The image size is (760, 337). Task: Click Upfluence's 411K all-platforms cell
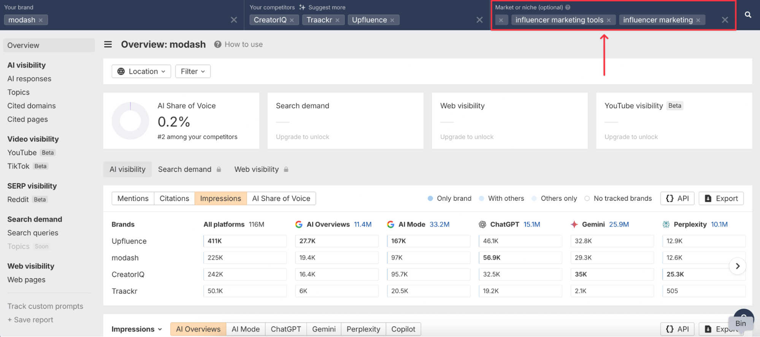tap(245, 241)
